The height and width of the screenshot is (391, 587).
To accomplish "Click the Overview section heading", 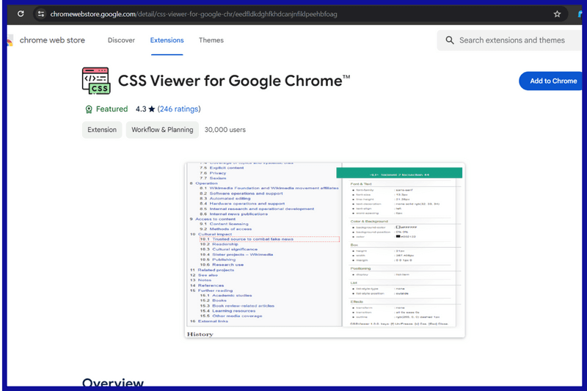I will [113, 383].
